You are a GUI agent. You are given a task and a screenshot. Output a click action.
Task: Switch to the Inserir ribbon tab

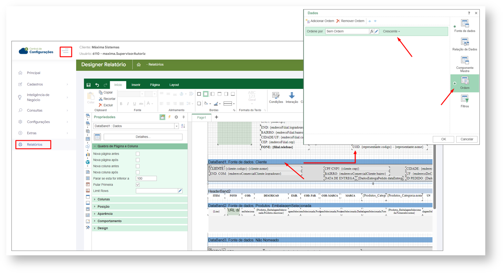click(136, 85)
